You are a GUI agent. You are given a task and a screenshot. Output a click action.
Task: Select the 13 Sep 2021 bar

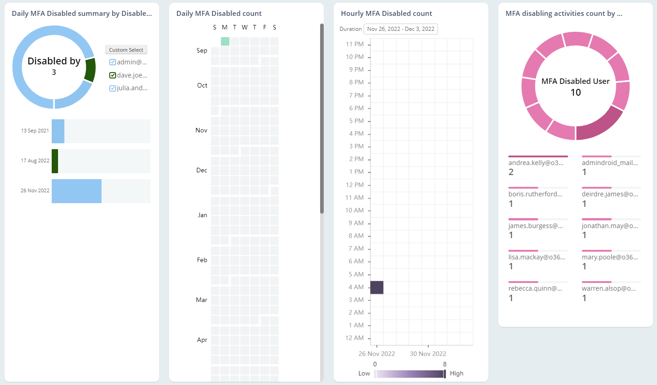pos(58,131)
